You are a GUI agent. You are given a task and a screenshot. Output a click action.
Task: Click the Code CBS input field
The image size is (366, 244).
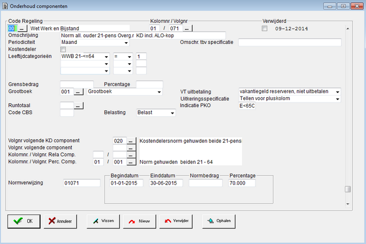click(x=67, y=113)
